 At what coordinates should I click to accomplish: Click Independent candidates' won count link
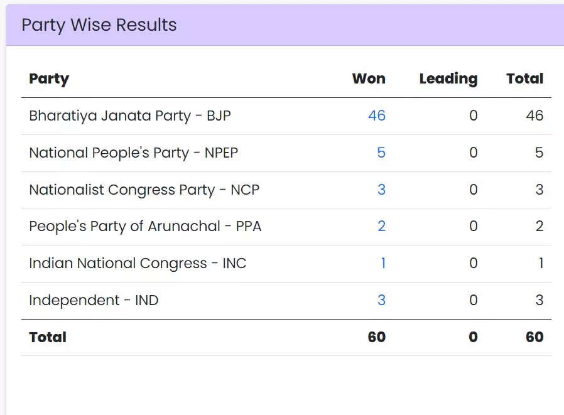coord(381,301)
